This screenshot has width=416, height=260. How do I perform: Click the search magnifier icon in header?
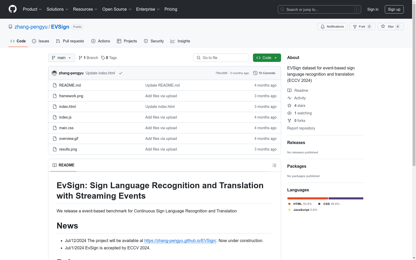click(282, 9)
